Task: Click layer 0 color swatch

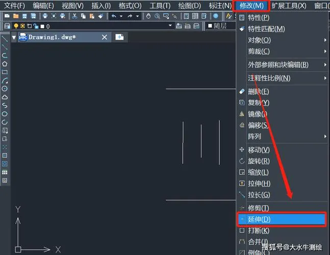Action: pos(42,27)
